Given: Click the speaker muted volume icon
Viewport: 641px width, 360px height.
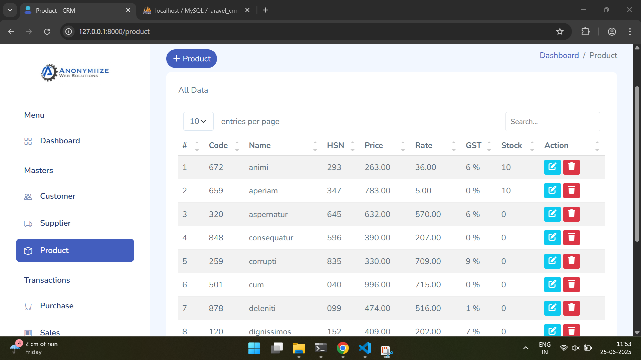Looking at the screenshot, I should (x=576, y=348).
